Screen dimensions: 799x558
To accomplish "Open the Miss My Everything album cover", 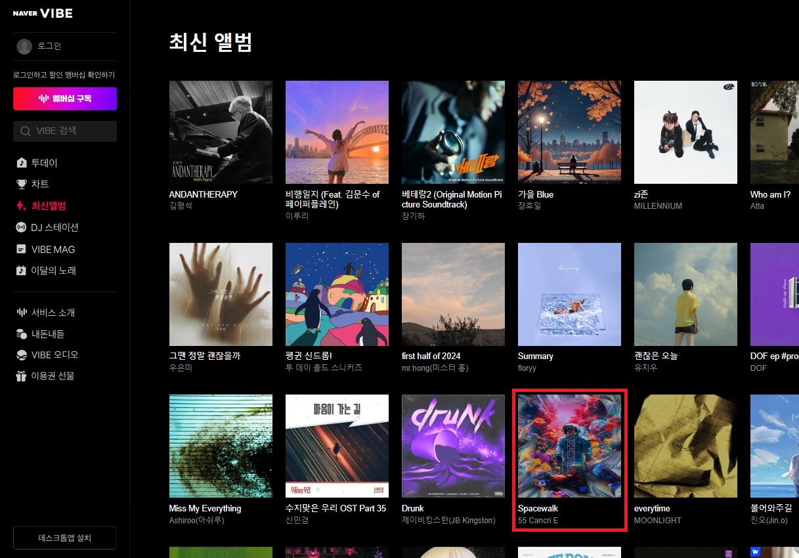I will pyautogui.click(x=221, y=446).
